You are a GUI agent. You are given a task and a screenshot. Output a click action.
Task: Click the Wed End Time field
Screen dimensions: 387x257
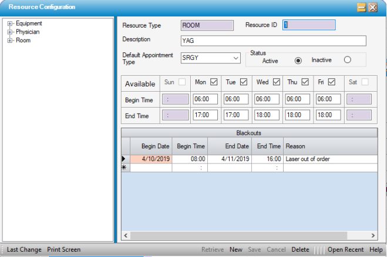pyautogui.click(x=268, y=115)
